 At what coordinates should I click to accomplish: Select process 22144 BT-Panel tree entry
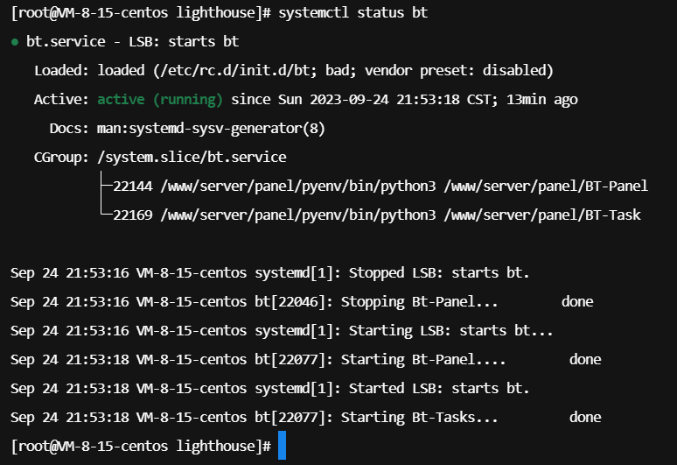pyautogui.click(x=380, y=187)
